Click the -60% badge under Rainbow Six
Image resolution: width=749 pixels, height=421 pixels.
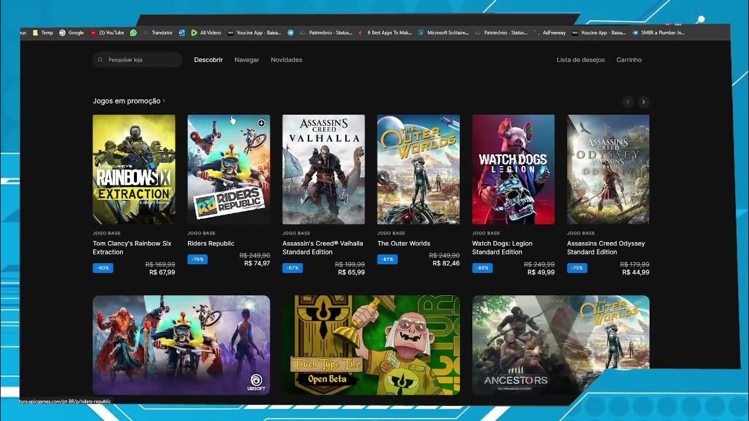[103, 268]
